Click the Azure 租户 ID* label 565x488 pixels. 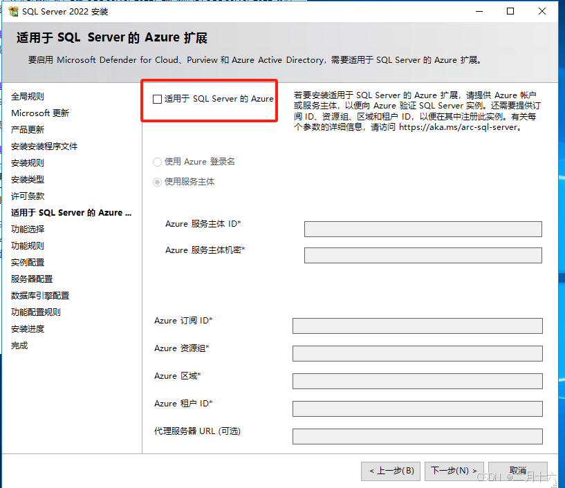(x=183, y=404)
